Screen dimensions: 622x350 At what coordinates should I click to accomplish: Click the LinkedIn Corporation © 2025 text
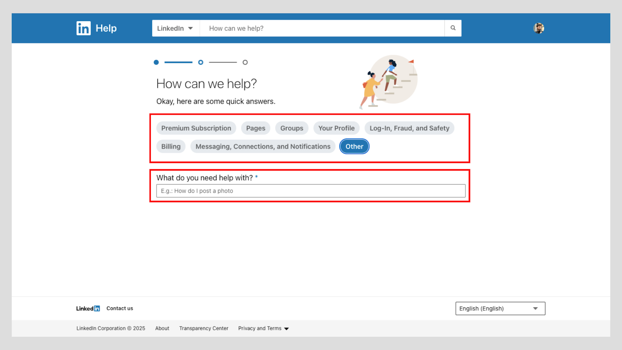pyautogui.click(x=111, y=328)
